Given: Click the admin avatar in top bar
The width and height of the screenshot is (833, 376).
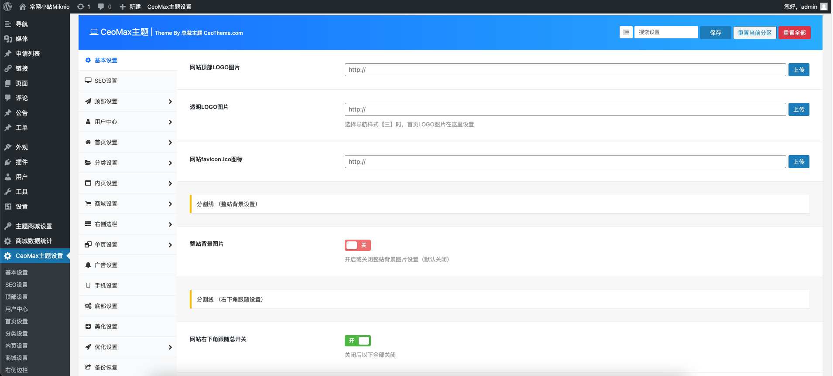Looking at the screenshot, I should click(824, 7).
